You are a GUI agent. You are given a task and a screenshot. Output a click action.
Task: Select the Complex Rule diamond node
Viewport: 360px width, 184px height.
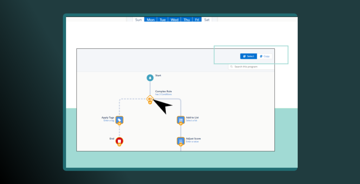[x=150, y=99]
